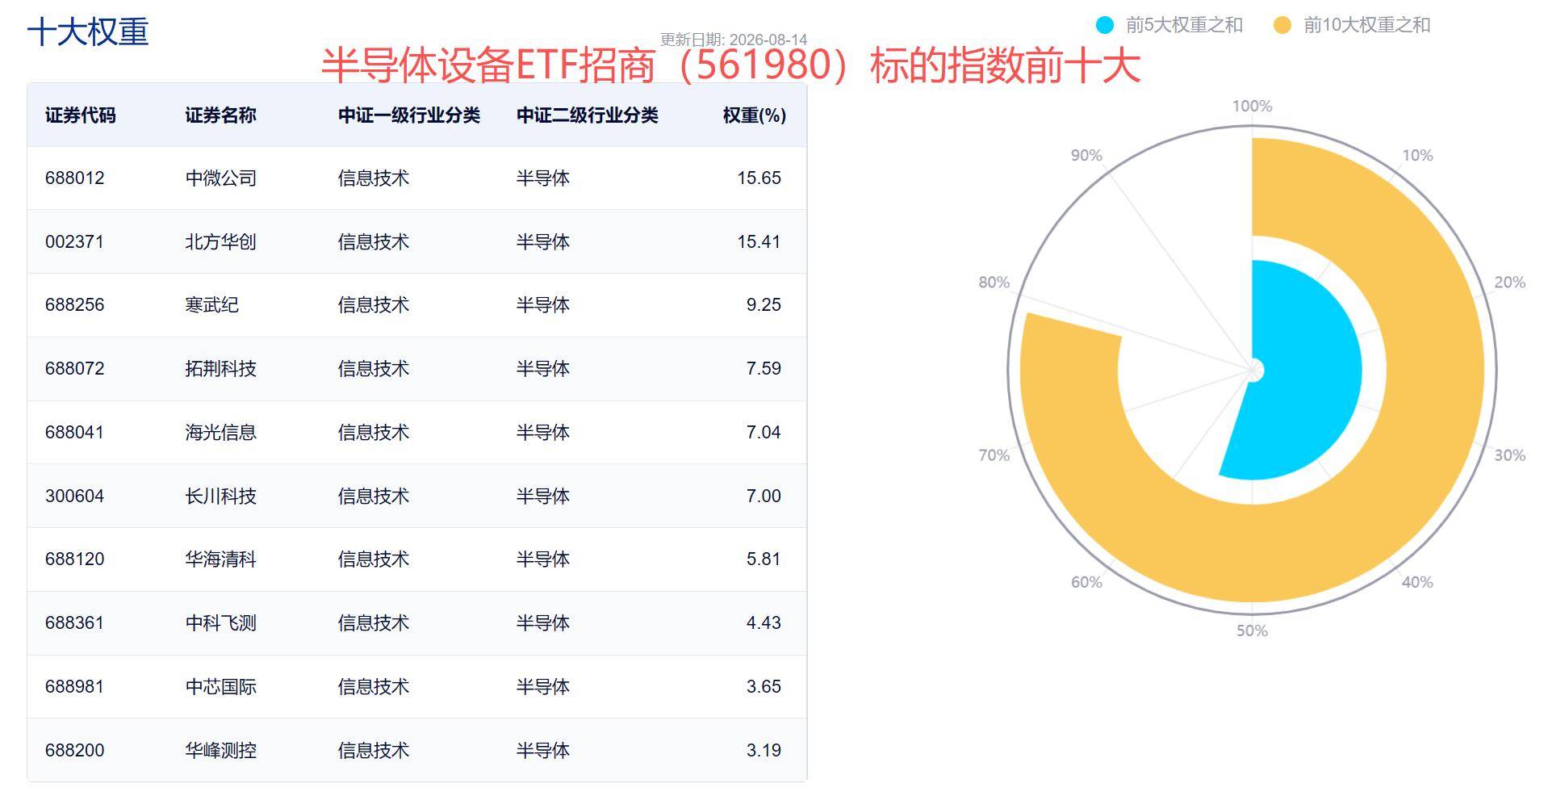Click the 80% axis label on chart
The width and height of the screenshot is (1548, 796).
click(994, 283)
